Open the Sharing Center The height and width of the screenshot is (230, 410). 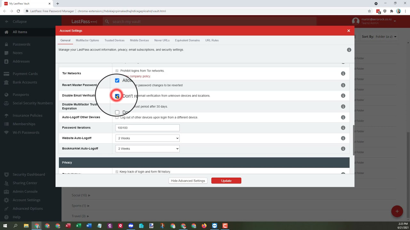[x=21, y=183]
